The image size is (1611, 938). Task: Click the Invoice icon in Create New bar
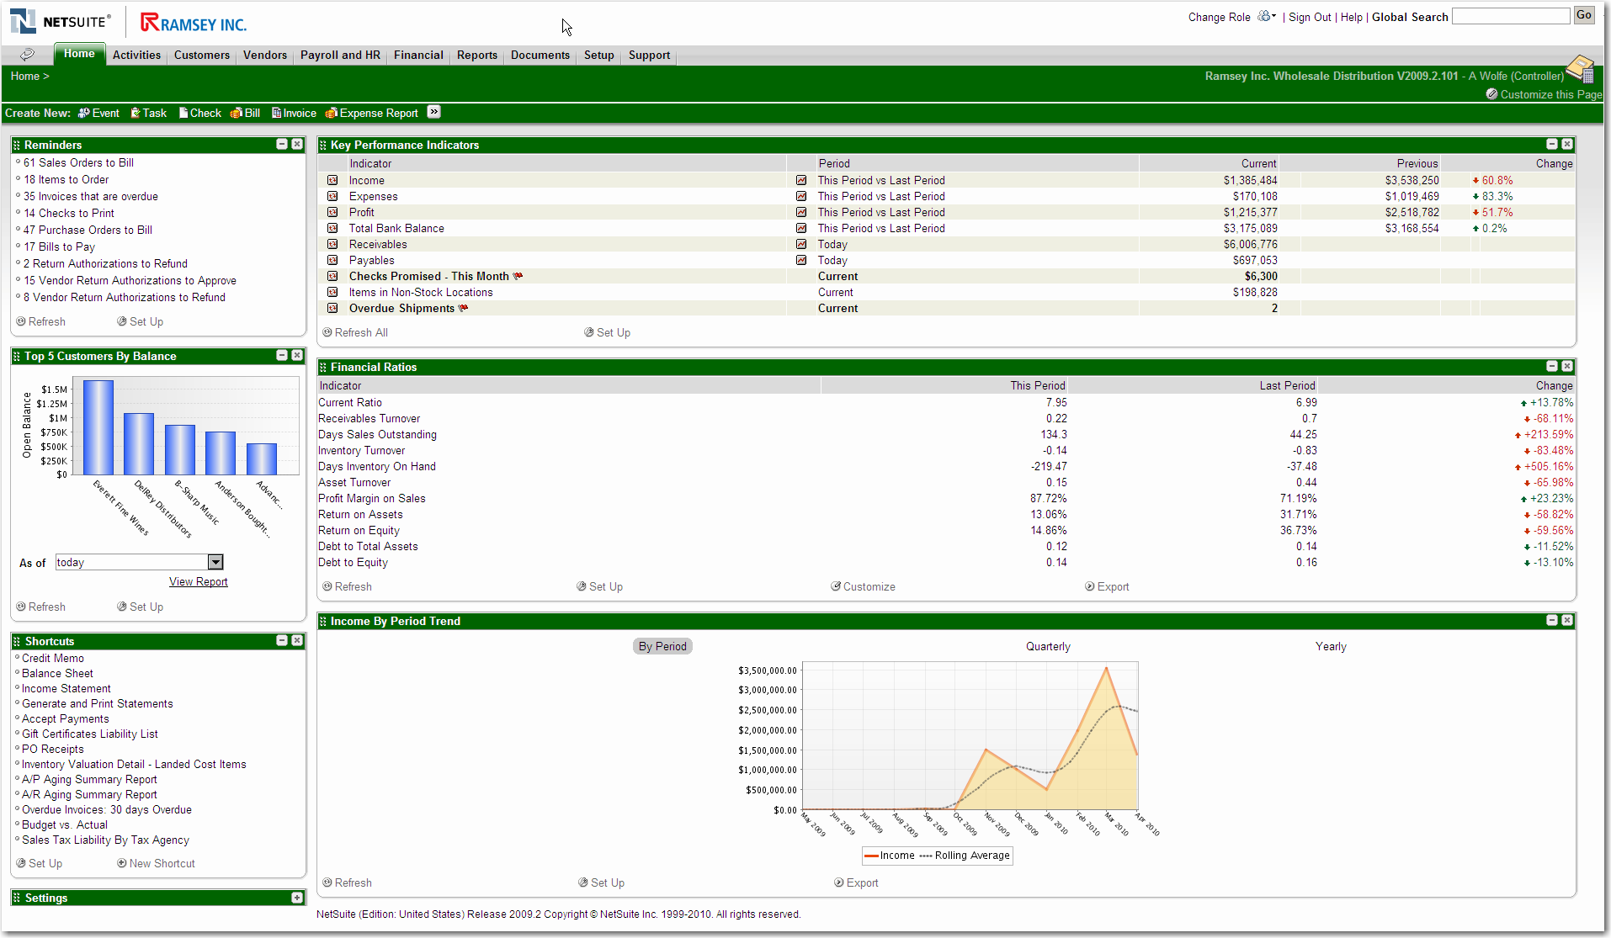[x=276, y=113]
